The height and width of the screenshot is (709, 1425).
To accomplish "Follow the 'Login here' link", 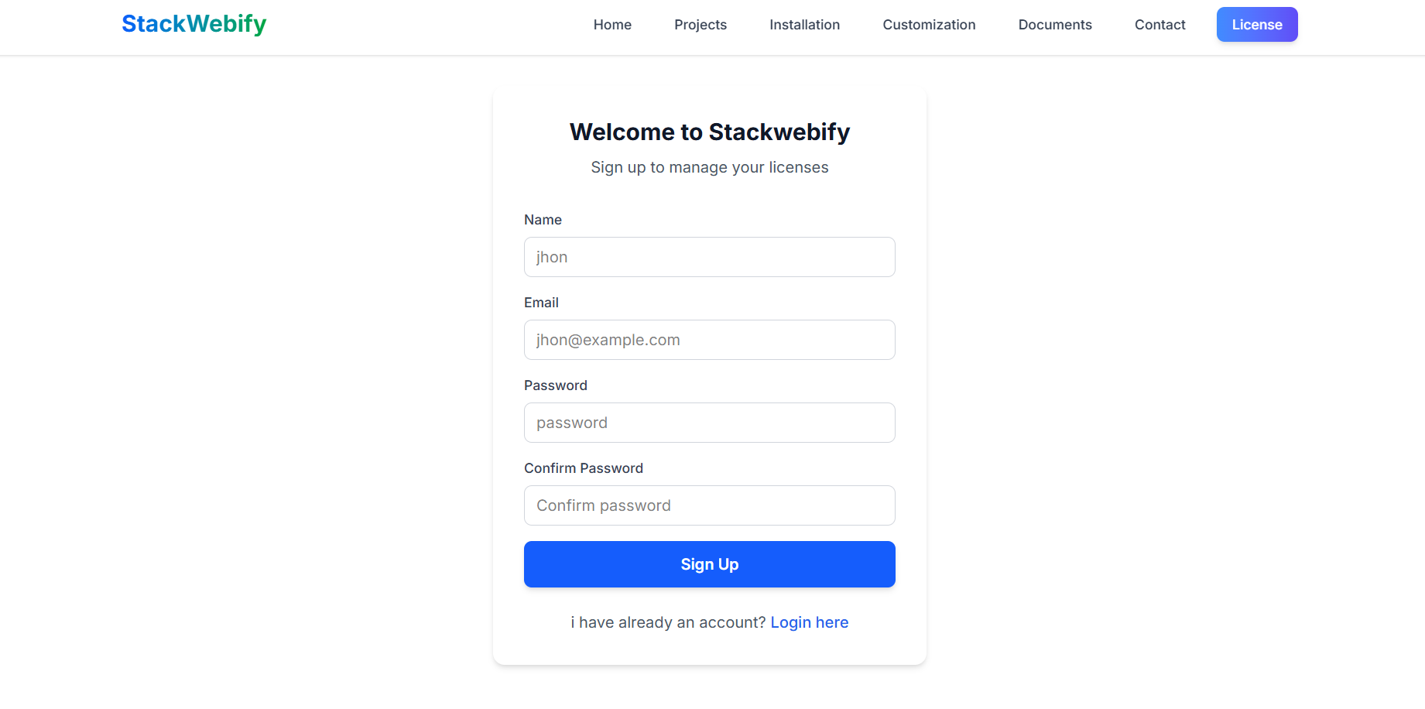I will (809, 622).
